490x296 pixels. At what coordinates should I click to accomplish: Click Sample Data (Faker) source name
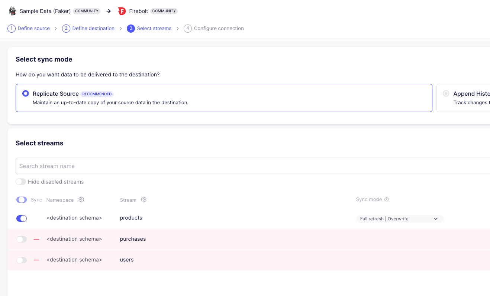pos(45,11)
